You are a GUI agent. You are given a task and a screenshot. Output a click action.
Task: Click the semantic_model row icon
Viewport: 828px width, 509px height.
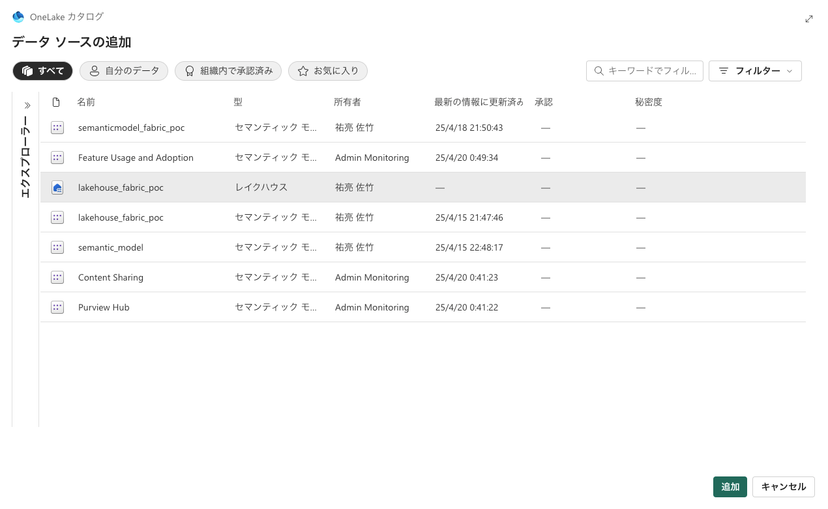[57, 247]
